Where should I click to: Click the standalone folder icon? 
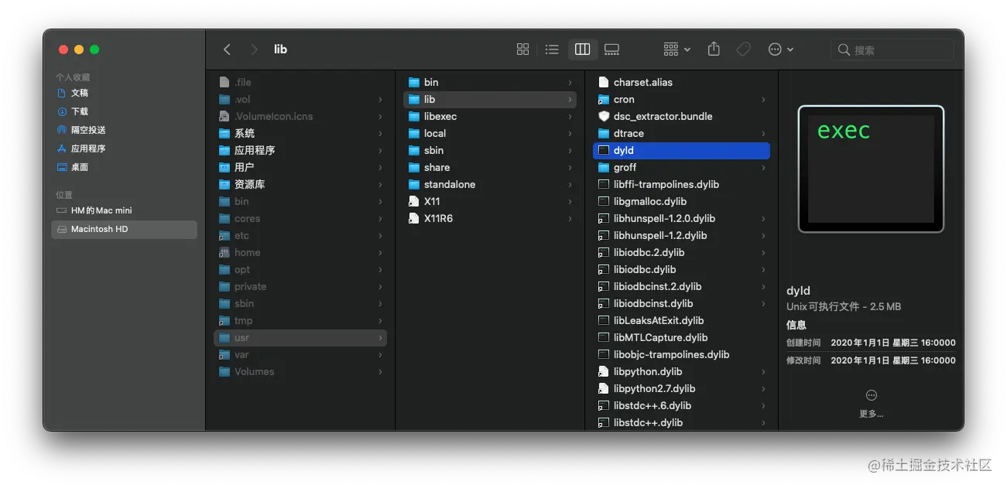click(x=414, y=184)
